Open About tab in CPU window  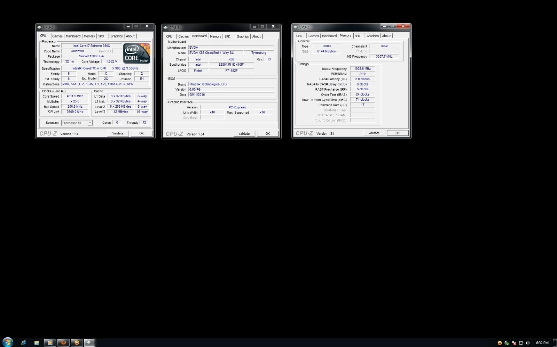(x=130, y=36)
